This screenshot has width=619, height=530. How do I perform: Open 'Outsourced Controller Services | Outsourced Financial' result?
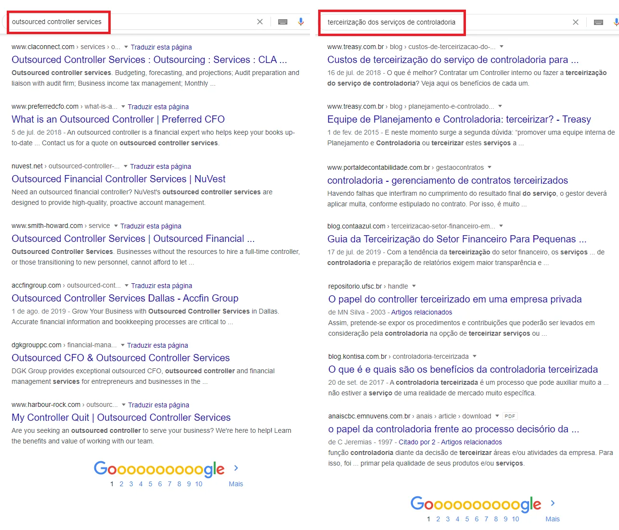coord(133,239)
